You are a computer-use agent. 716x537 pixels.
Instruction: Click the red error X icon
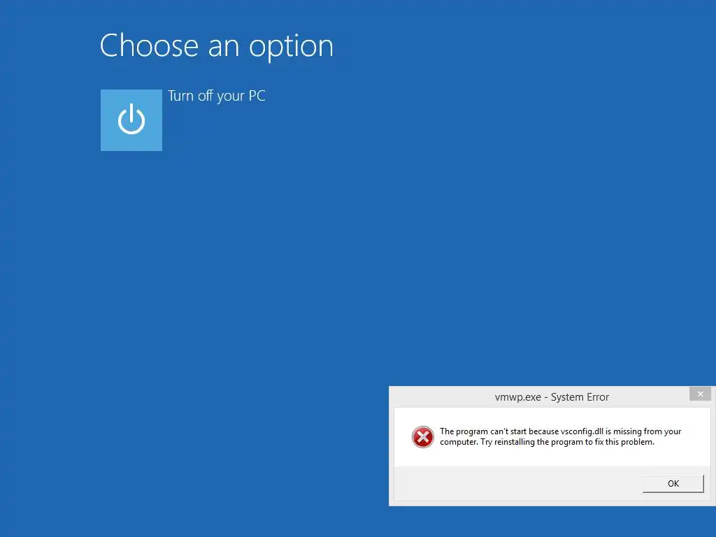[423, 437]
